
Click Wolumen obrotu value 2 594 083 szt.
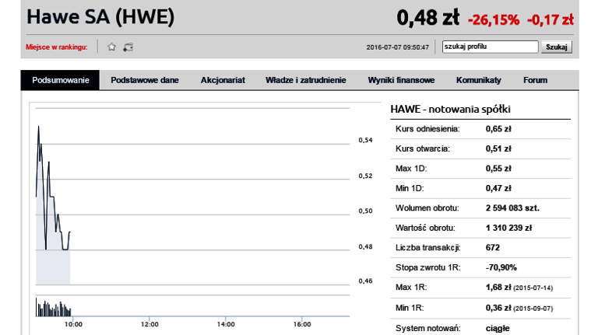pos(512,208)
